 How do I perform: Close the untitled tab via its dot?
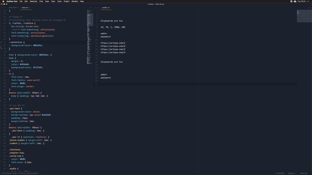[109, 8]
